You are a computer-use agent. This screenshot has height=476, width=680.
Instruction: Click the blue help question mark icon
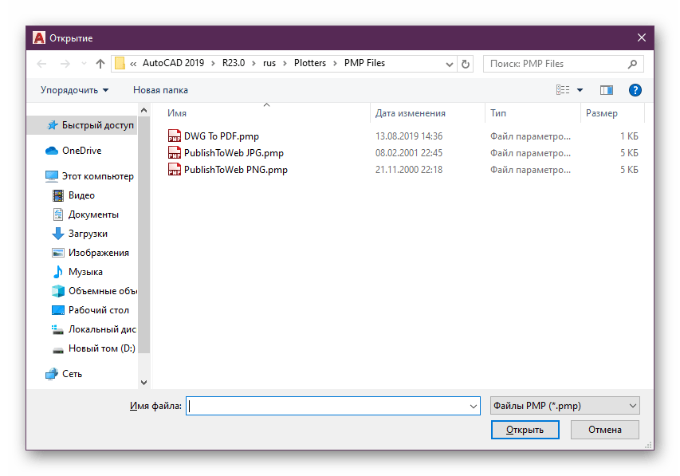[635, 90]
